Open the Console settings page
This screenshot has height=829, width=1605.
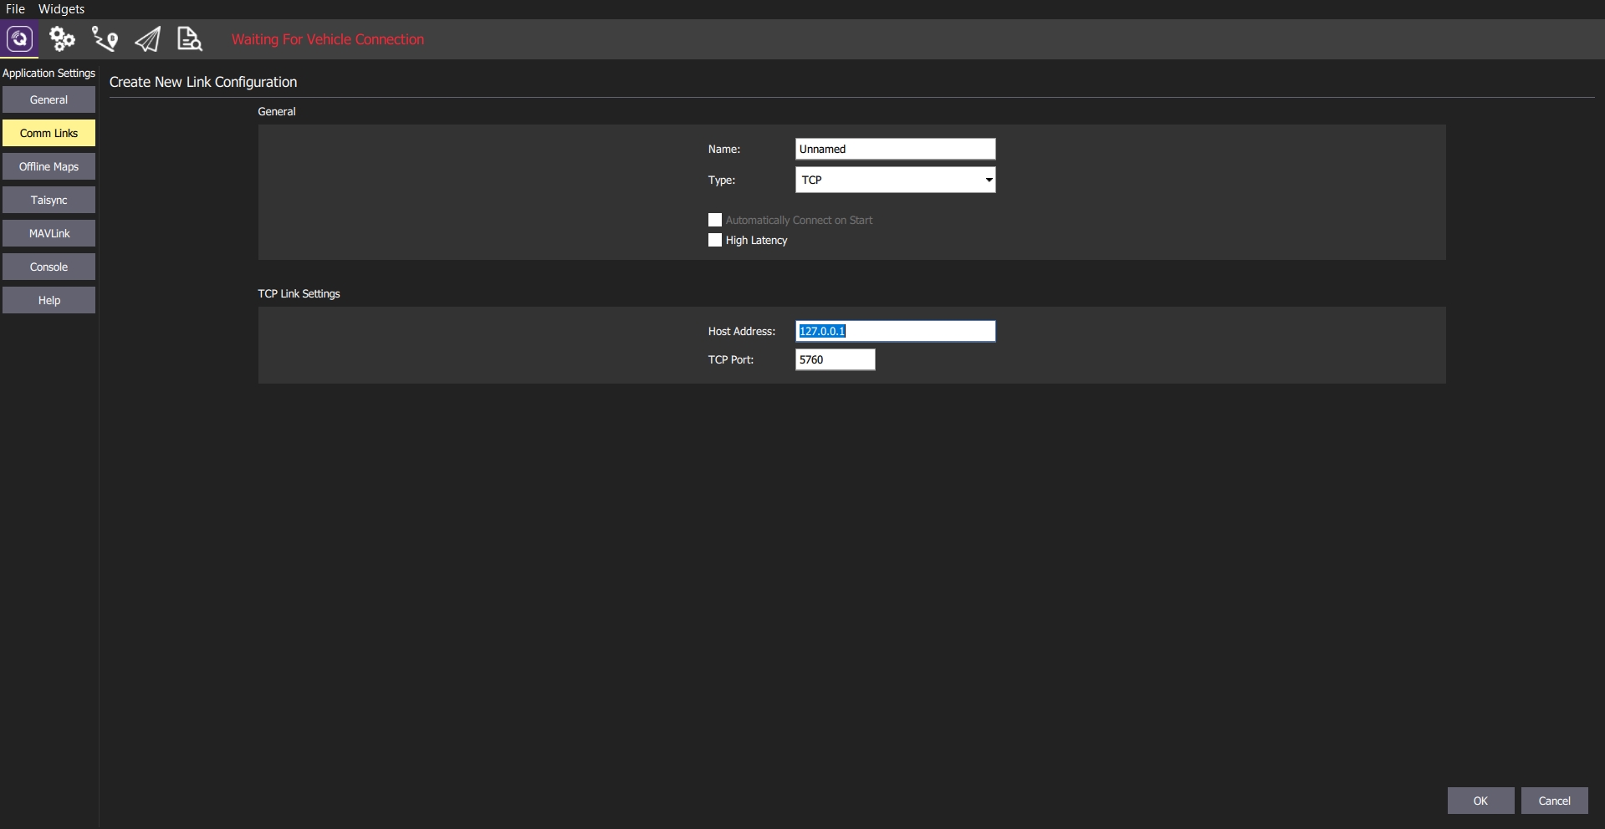click(x=49, y=267)
